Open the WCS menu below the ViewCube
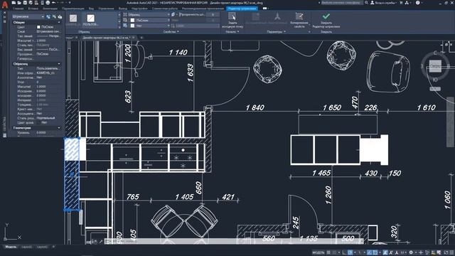Image resolution: width=455 pixels, height=256 pixels. [435, 89]
